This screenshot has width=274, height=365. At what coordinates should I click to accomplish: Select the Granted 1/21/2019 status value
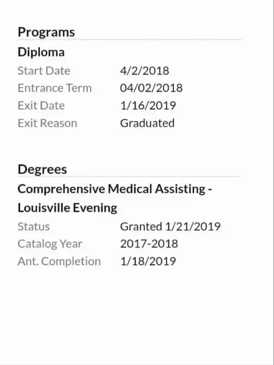pyautogui.click(x=170, y=226)
